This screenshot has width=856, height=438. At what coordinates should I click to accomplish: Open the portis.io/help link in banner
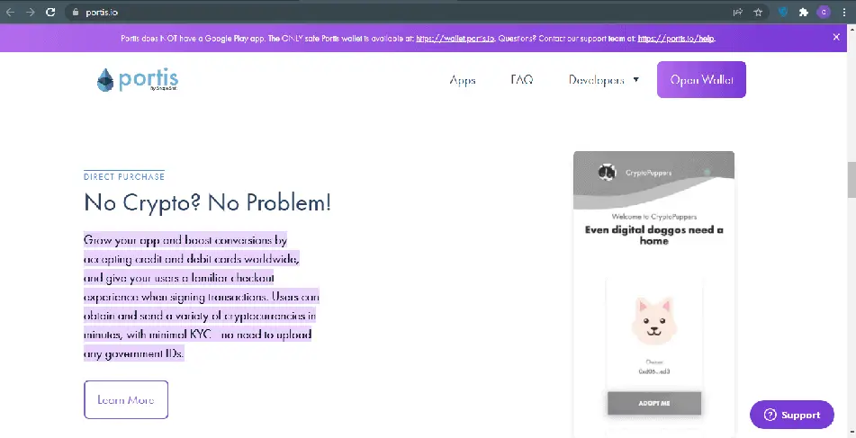tap(676, 39)
